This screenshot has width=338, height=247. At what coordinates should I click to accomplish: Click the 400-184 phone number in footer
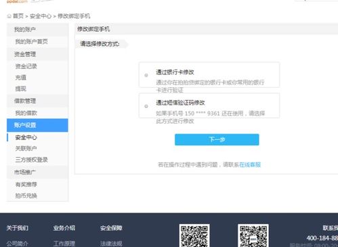(x=322, y=238)
